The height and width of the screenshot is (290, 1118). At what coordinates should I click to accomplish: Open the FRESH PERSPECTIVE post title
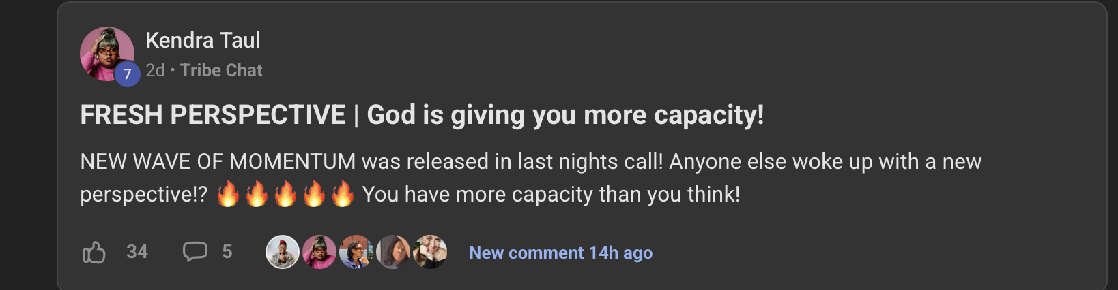422,115
